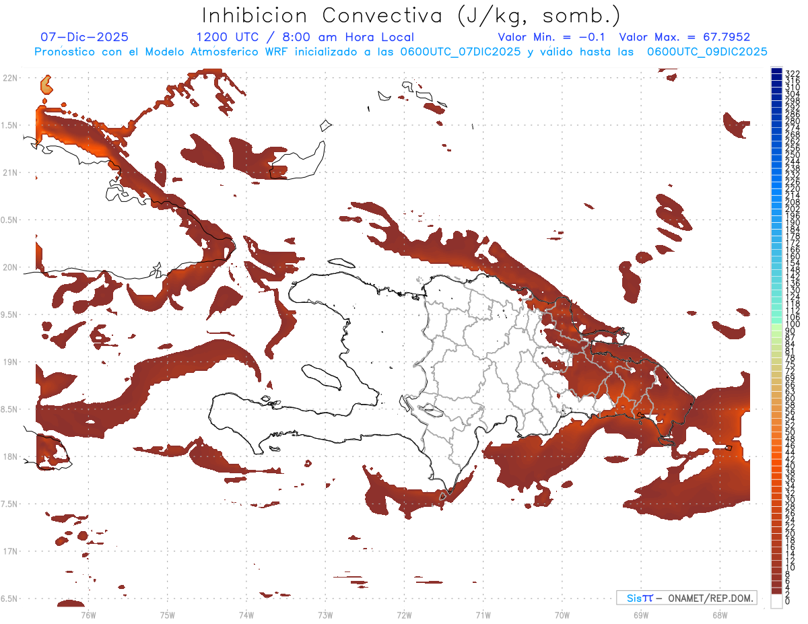This screenshot has height=624, width=808.
Task: Click the '21N' latitude axis label
Action: tap(9, 173)
